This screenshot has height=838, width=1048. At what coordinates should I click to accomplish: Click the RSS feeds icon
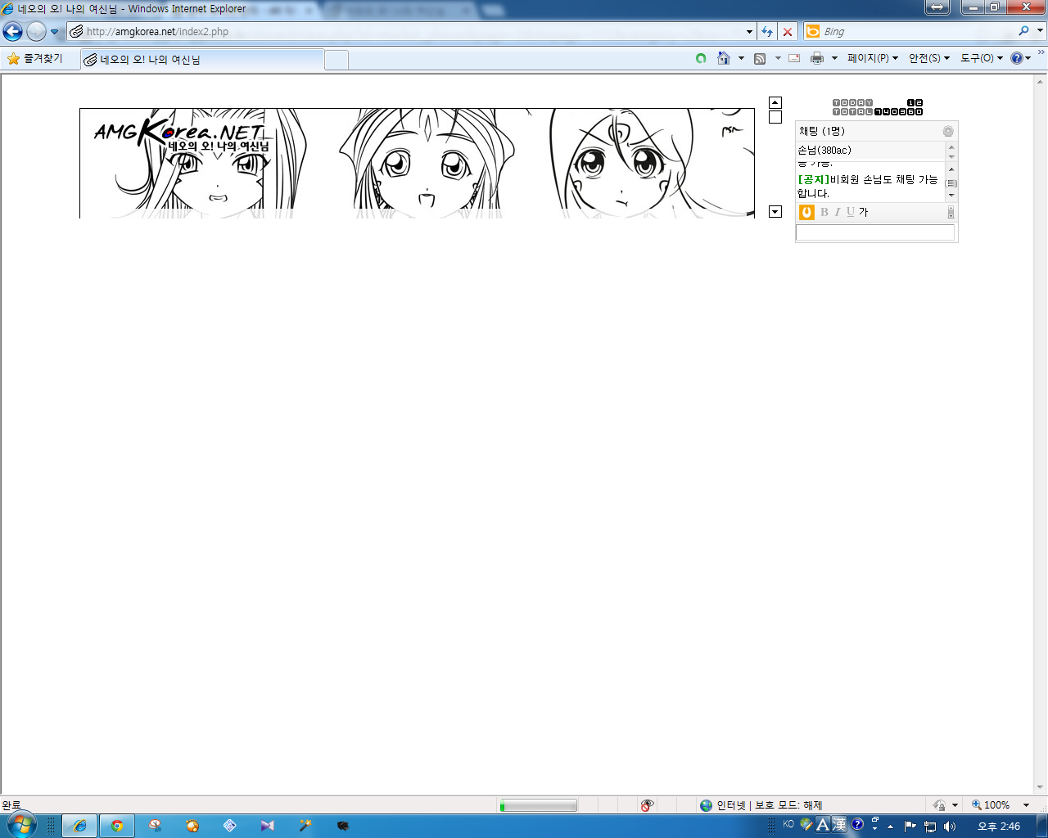tap(760, 58)
